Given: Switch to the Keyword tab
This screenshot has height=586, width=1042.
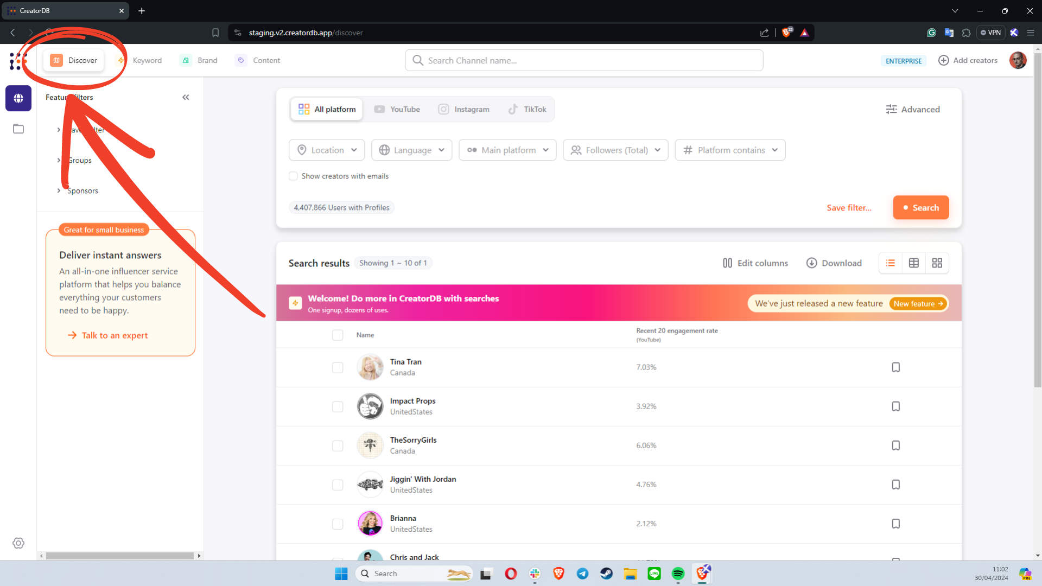Looking at the screenshot, I should [139, 60].
